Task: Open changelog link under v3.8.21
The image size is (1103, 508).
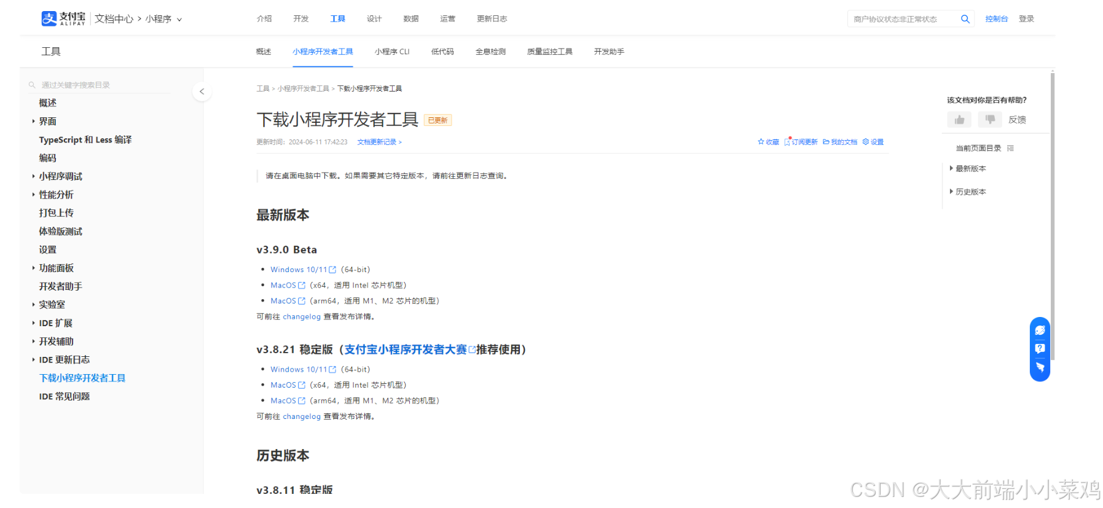Action: coord(302,416)
